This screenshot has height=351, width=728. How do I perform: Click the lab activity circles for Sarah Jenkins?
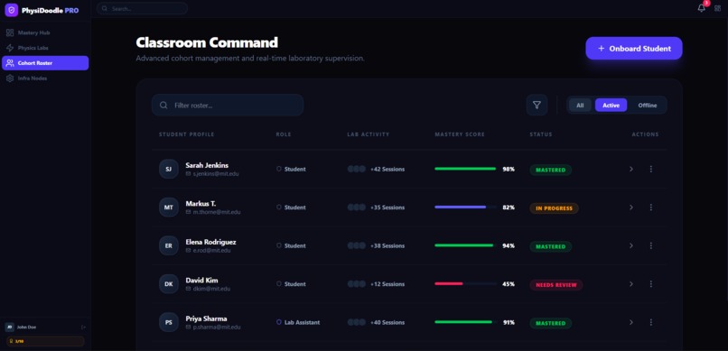pyautogui.click(x=357, y=170)
